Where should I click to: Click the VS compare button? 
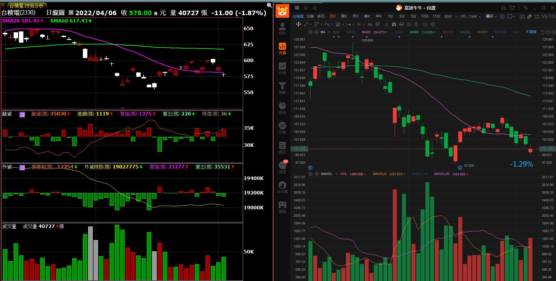(544, 16)
